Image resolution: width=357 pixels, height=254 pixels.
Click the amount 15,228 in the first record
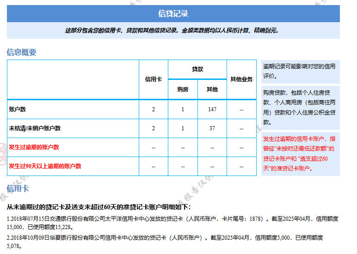62,227
